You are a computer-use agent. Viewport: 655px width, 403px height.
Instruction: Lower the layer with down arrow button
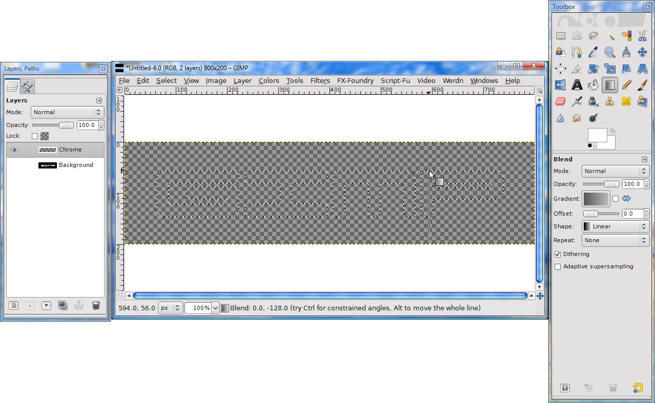click(46, 306)
